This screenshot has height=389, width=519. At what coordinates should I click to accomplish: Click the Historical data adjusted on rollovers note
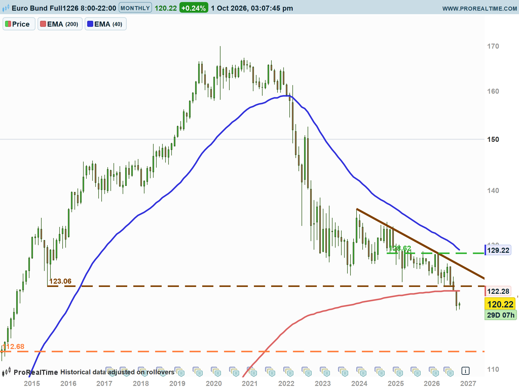(117, 372)
